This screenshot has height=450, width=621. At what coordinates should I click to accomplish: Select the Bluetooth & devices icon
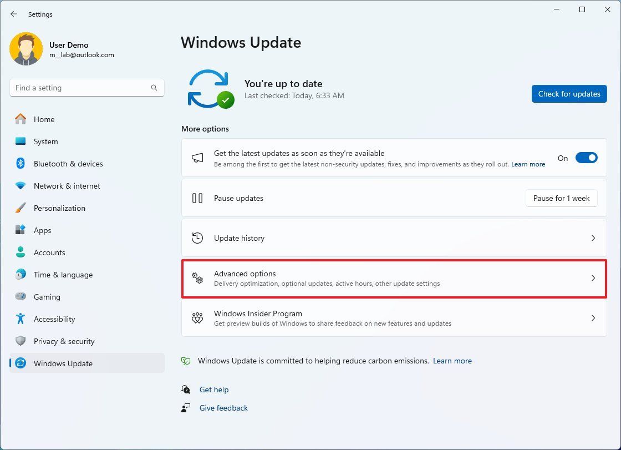tap(21, 164)
